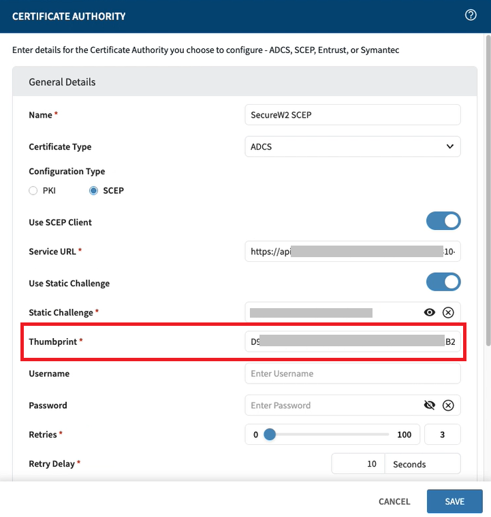This screenshot has height=517, width=491.
Task: Select the PKI configuration type
Action: tap(33, 191)
